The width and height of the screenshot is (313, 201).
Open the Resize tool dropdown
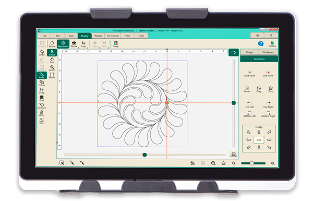(74, 44)
